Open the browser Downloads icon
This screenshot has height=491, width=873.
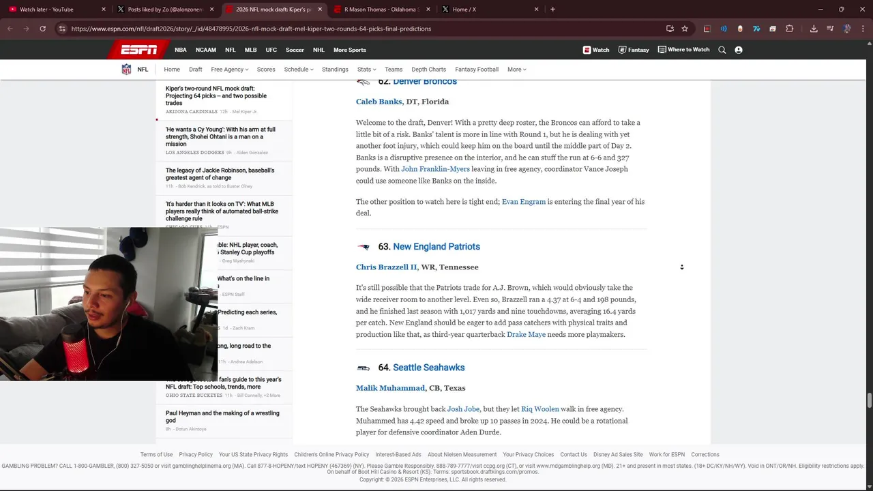814,29
